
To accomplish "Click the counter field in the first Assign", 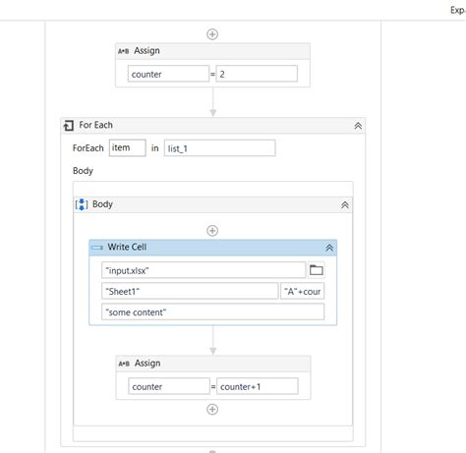I will (x=168, y=74).
